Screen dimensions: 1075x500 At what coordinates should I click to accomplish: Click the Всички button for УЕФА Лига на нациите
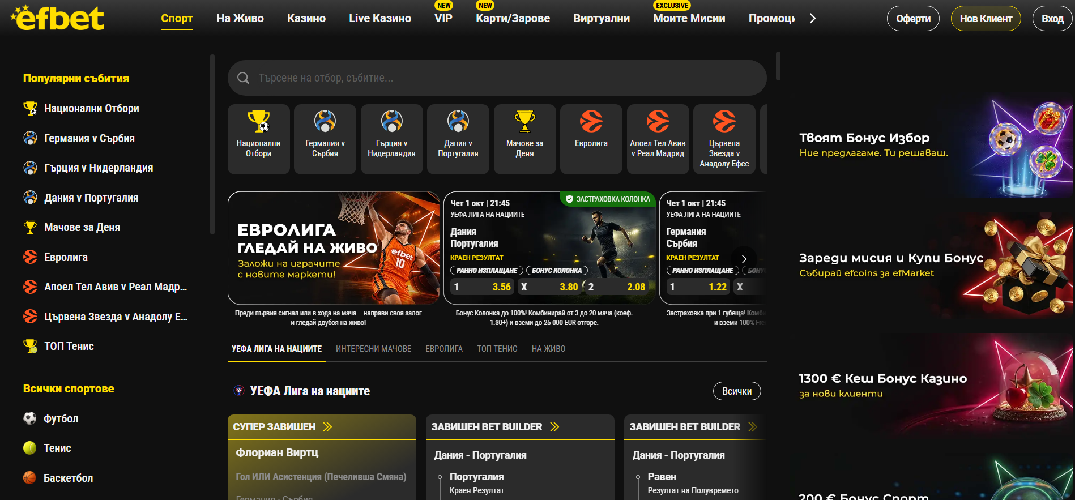click(x=737, y=391)
